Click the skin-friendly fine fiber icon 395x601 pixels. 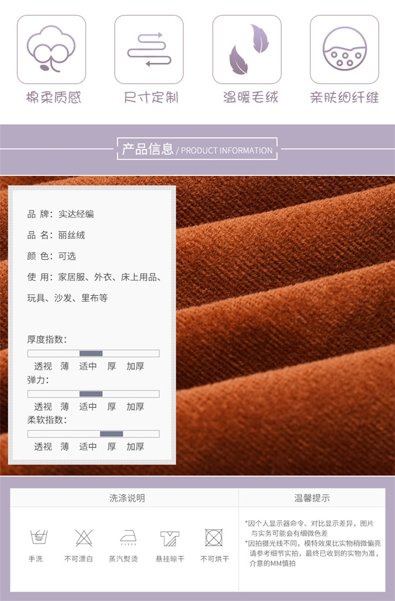click(x=344, y=49)
